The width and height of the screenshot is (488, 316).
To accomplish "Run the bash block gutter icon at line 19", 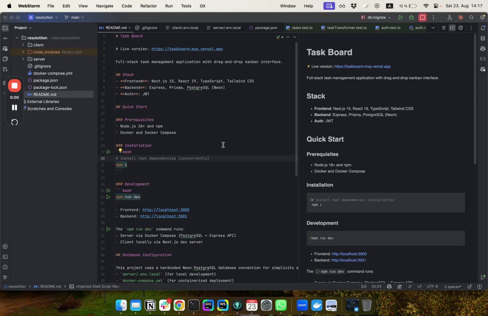I will click(108, 152).
